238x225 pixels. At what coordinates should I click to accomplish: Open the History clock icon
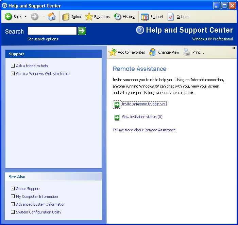pyautogui.click(x=118, y=17)
